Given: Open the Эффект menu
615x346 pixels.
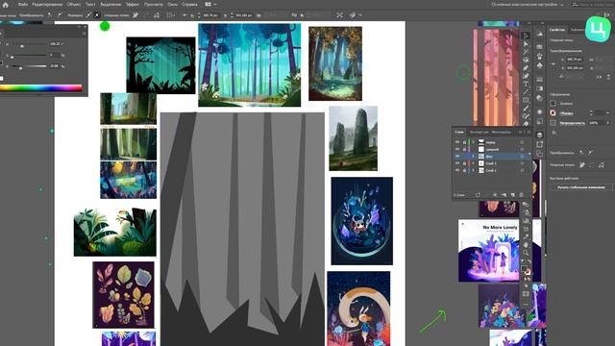Looking at the screenshot, I should pyautogui.click(x=133, y=4).
